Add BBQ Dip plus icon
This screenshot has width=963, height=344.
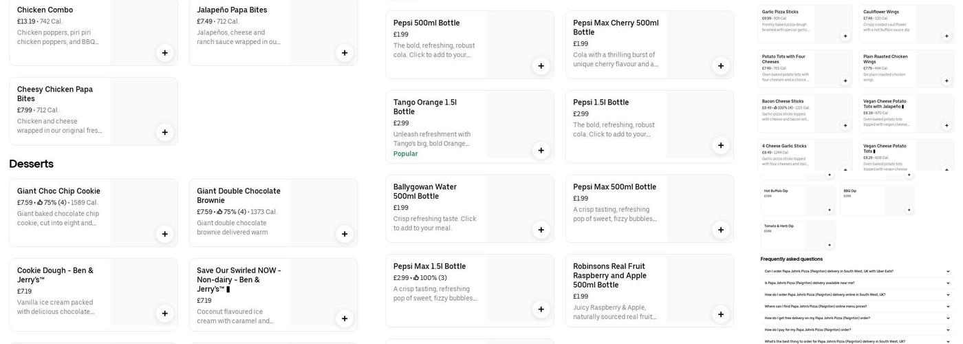point(909,210)
